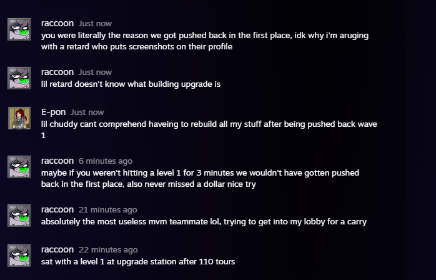Click the "most useless mvm teammate" comment text
The height and width of the screenshot is (280, 436).
point(203,221)
